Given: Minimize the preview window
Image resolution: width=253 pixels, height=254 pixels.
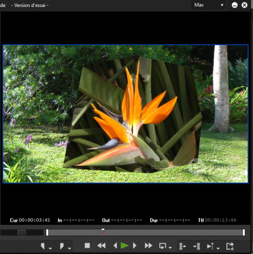Looking at the screenshot, I should (235, 5).
